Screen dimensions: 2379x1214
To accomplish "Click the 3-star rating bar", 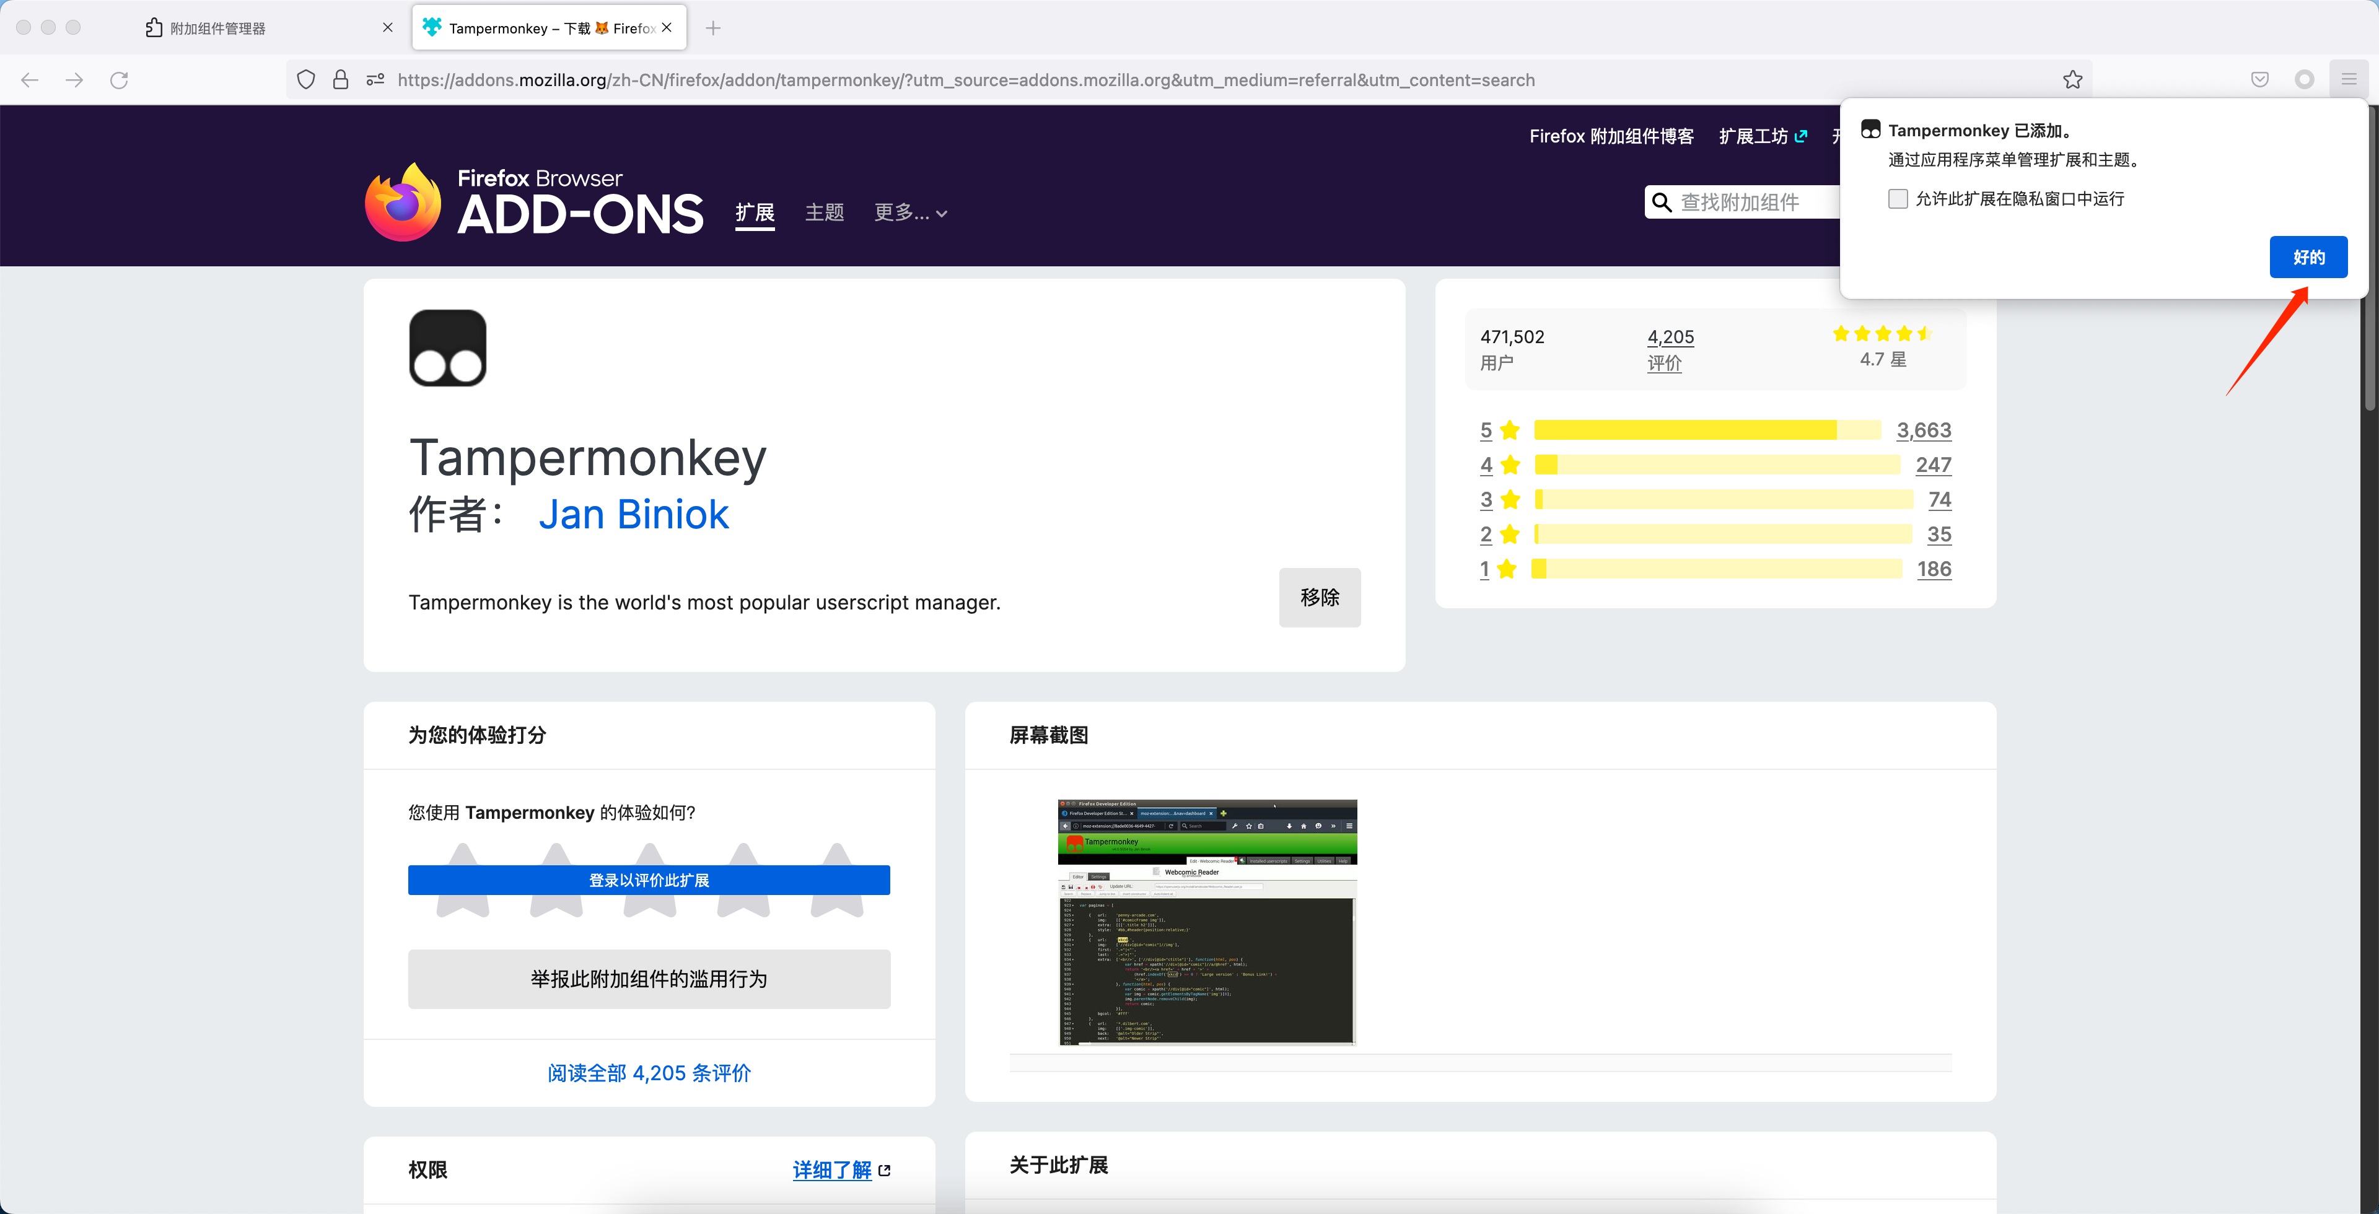I will coord(1724,499).
